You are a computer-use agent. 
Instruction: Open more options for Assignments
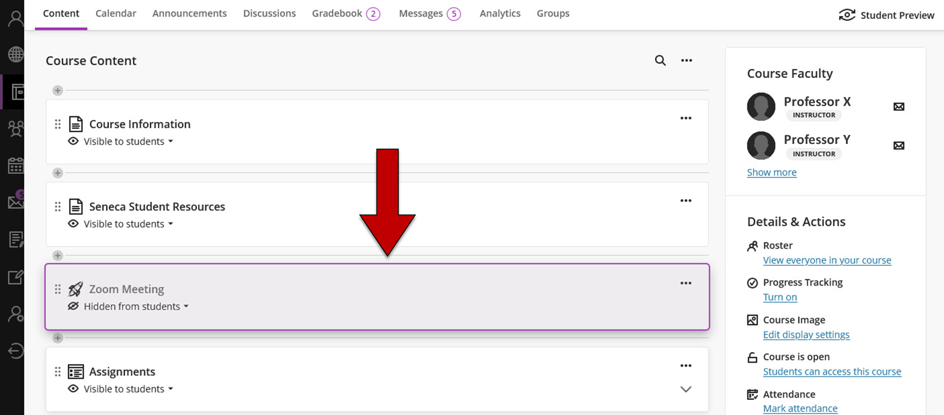pos(686,366)
